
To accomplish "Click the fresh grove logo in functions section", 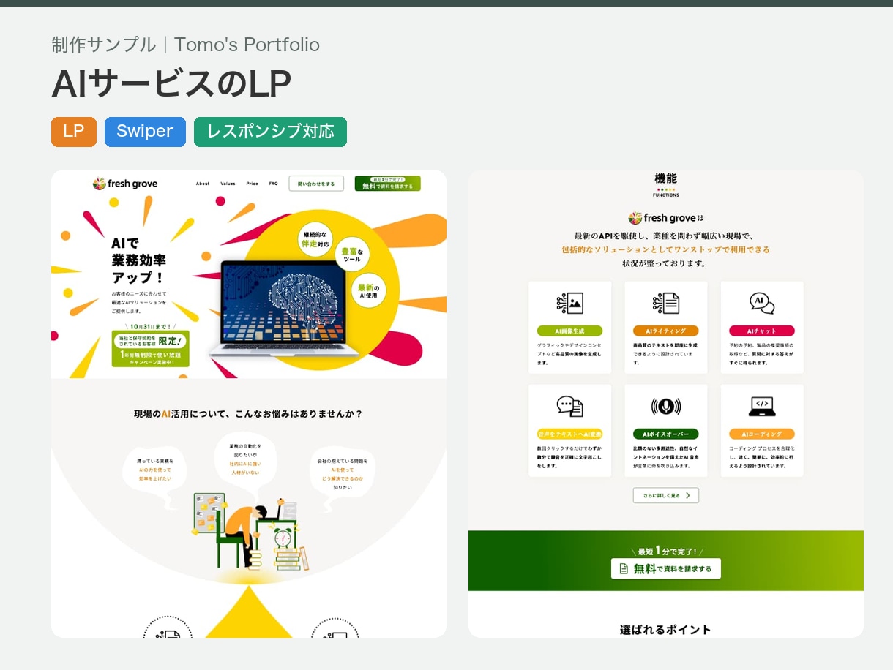I will (661, 218).
